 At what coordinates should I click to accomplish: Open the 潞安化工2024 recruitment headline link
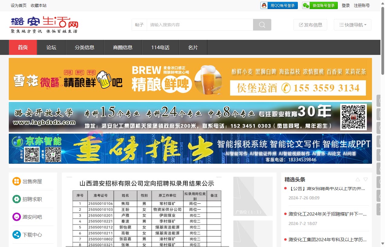(327, 214)
